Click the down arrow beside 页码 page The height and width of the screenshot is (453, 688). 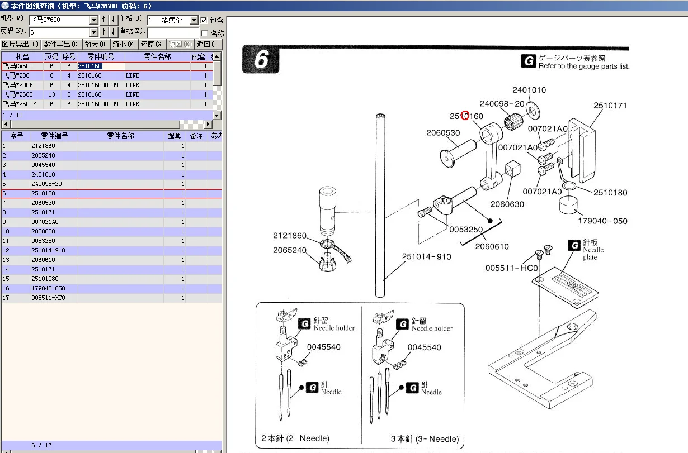pos(113,32)
